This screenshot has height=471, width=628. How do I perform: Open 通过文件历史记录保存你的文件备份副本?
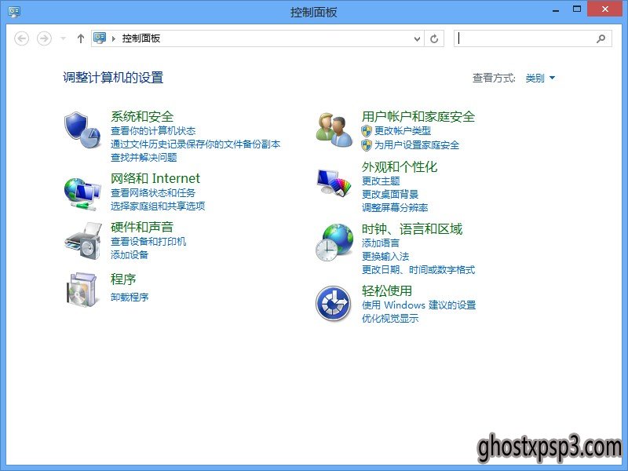click(x=195, y=144)
